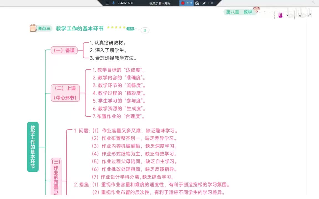Click the pin icon on the recorder bar
This screenshot has width=319, height=199.
point(114,3)
